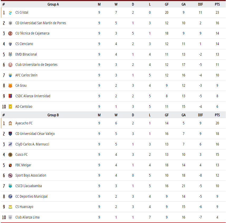Click the CS Cristal club crest

click(10, 13)
